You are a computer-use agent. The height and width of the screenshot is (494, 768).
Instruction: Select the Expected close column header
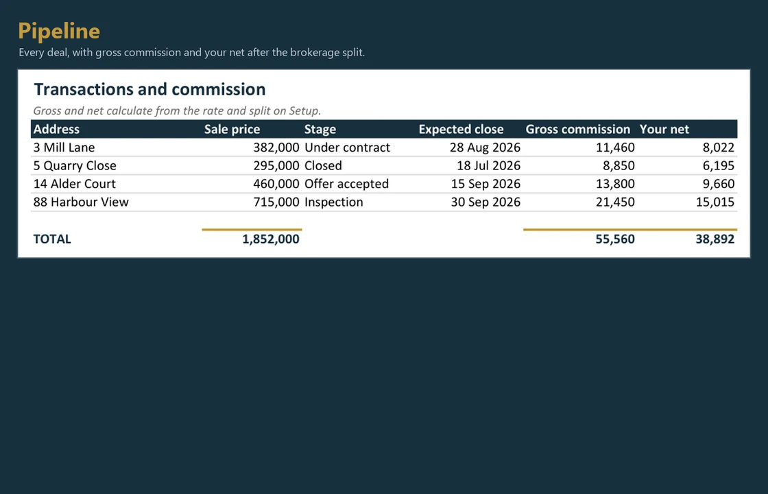(461, 130)
